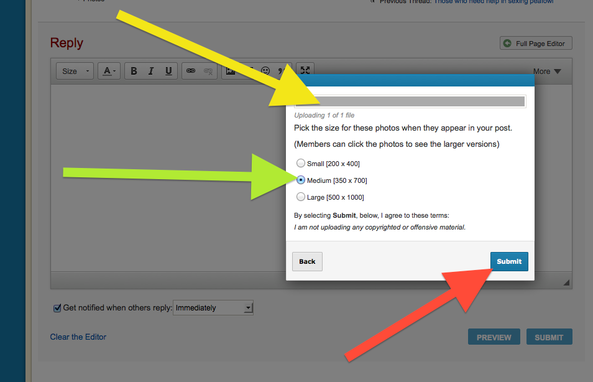Toggle underline formatting in the editor toolbar
This screenshot has height=382, width=593.
point(168,72)
